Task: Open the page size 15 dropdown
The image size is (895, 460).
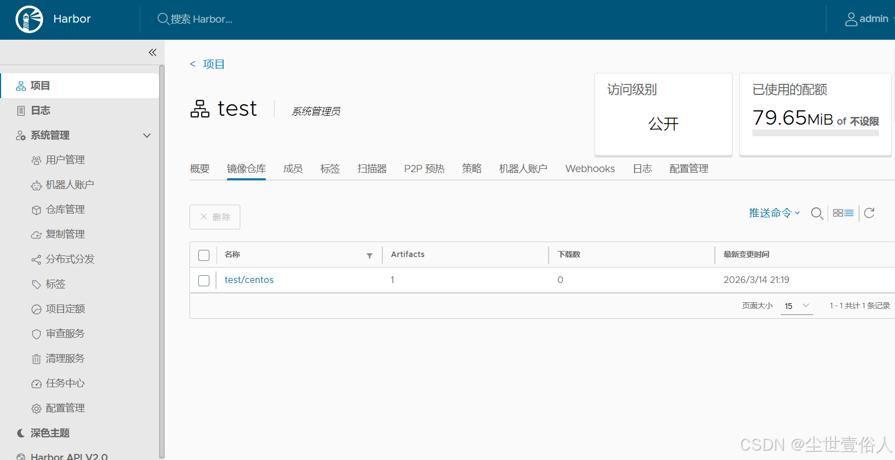Action: pyautogui.click(x=797, y=306)
